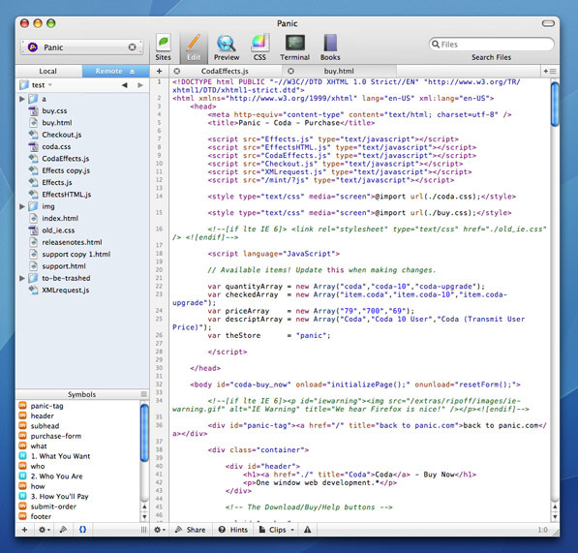Go back in file browser

125,85
